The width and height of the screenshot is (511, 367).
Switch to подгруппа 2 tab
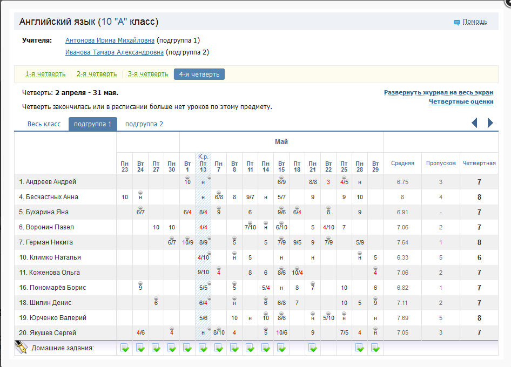(144, 124)
